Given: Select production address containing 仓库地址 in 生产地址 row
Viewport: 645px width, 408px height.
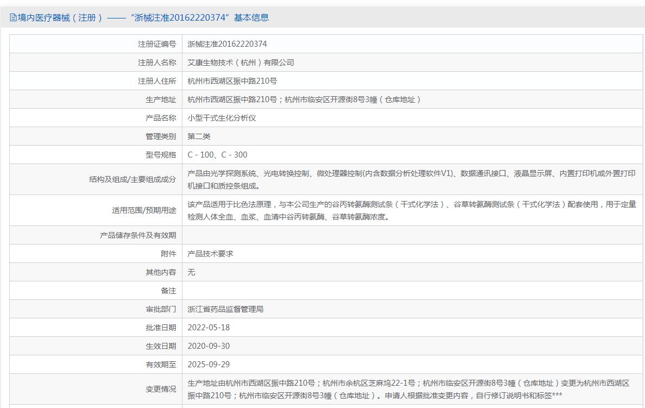Looking at the screenshot, I should coord(305,99).
